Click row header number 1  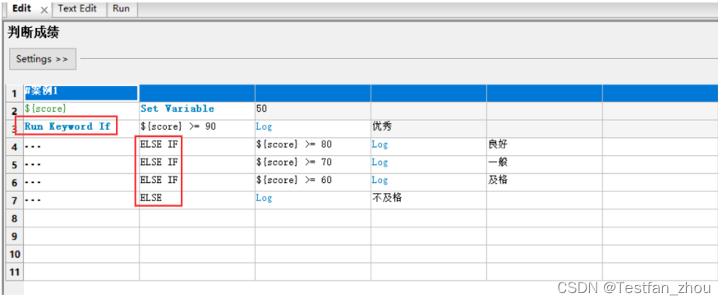pos(14,93)
